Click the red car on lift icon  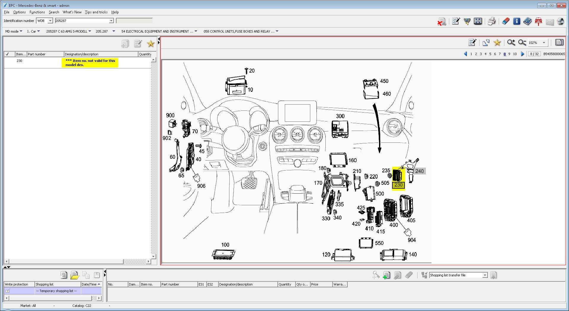(538, 21)
